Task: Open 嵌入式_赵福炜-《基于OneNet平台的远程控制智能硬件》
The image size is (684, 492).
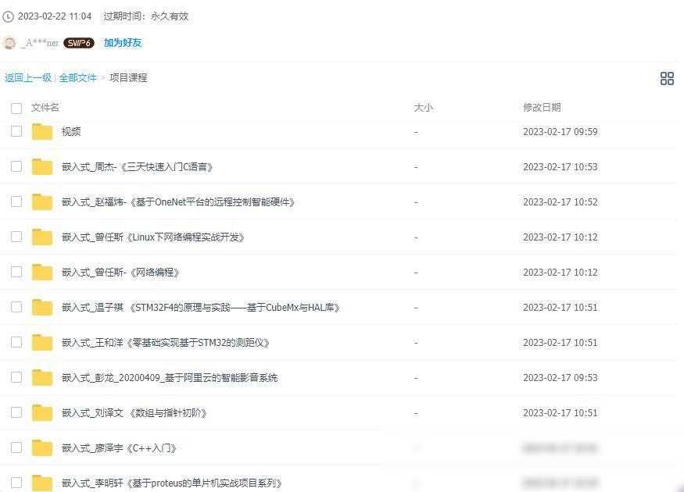Action: (x=178, y=202)
